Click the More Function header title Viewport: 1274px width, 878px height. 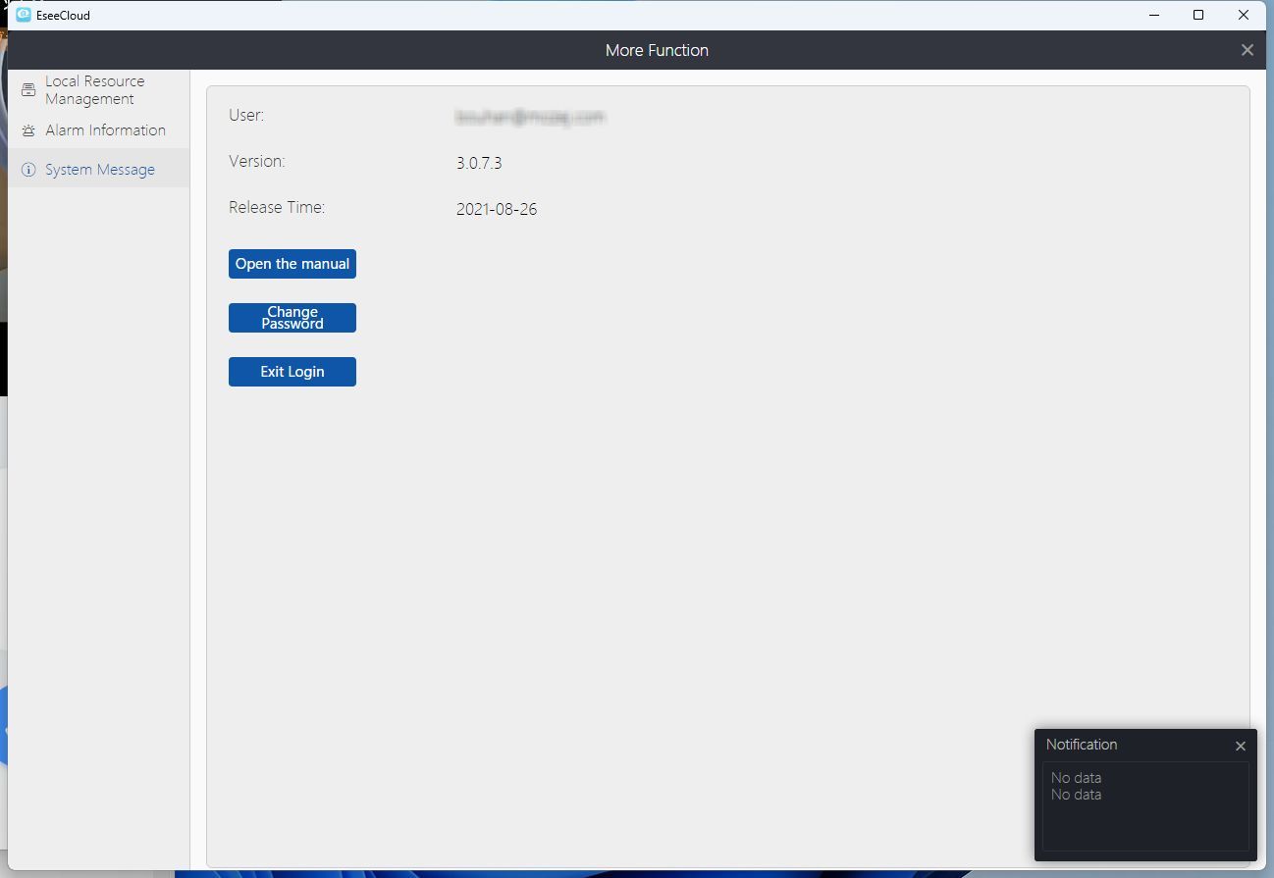(x=657, y=50)
